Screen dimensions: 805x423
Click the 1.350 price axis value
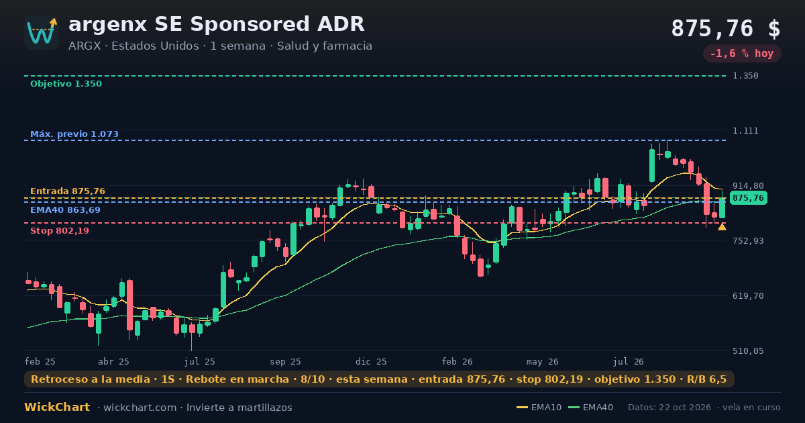pos(746,76)
